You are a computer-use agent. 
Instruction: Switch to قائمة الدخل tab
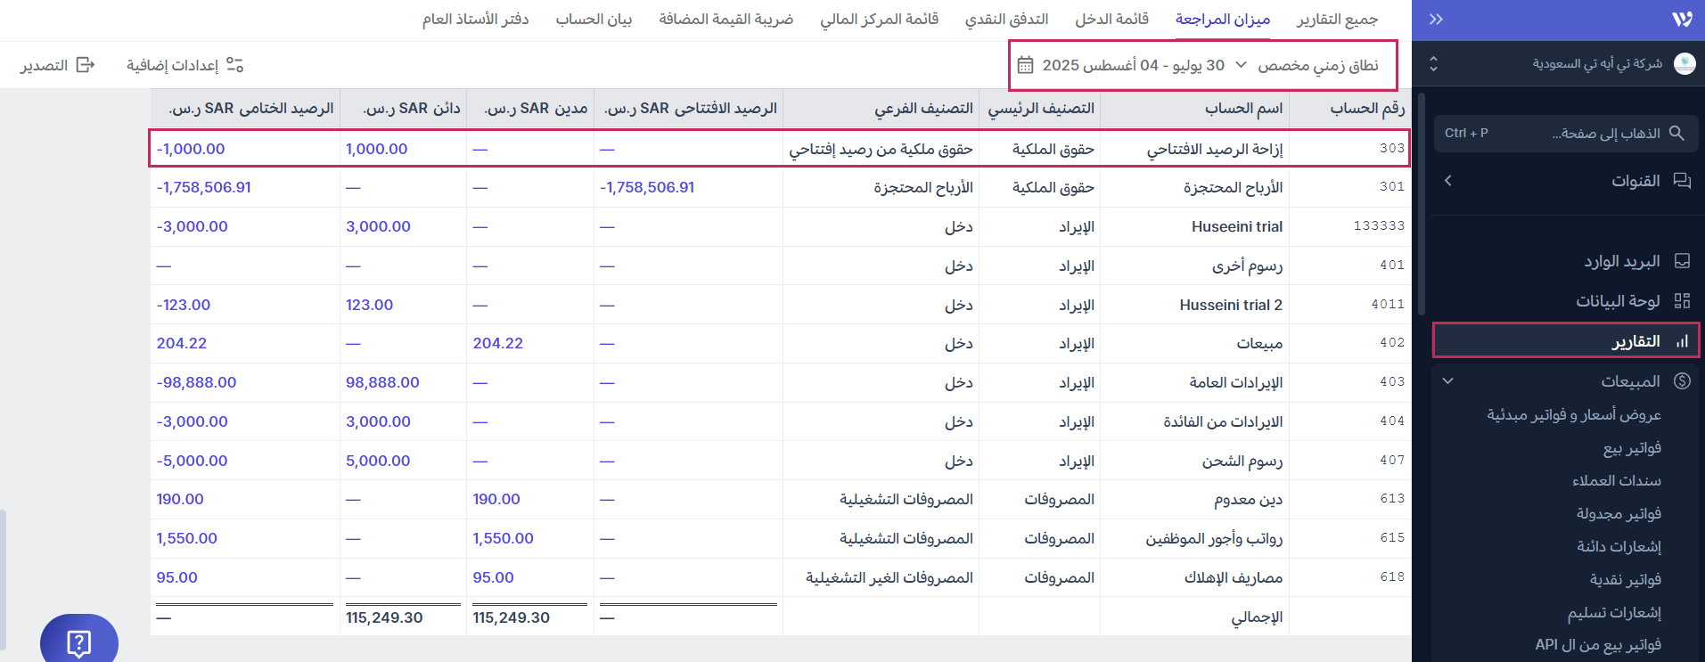pos(1111,19)
